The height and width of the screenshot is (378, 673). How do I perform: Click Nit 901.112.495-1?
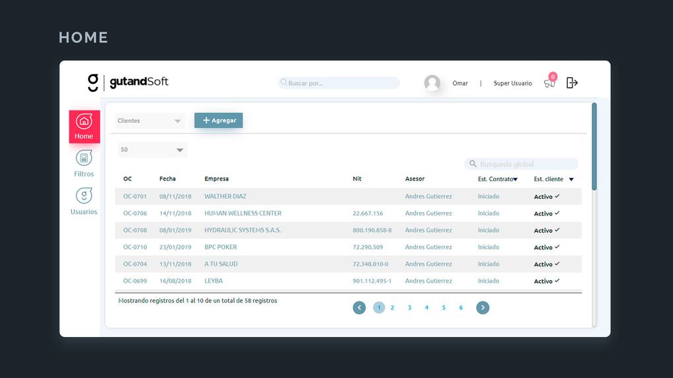pyautogui.click(x=372, y=281)
